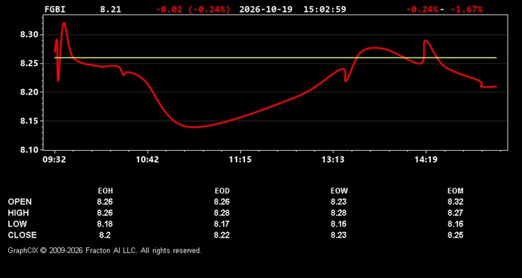Click the 8.15 y-axis label

[x=30, y=121]
